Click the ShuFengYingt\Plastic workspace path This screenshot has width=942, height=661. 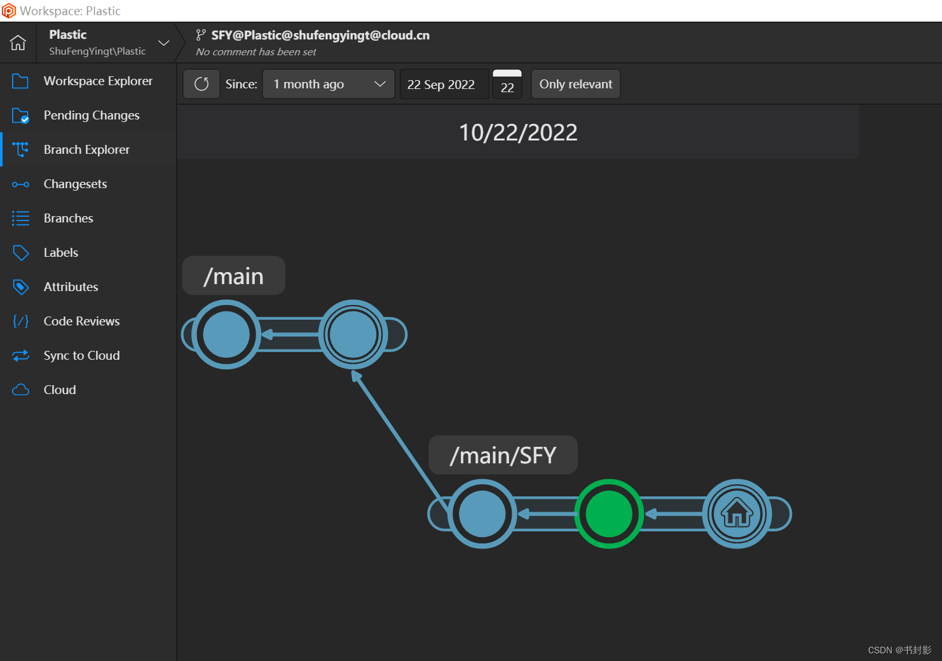coord(97,51)
